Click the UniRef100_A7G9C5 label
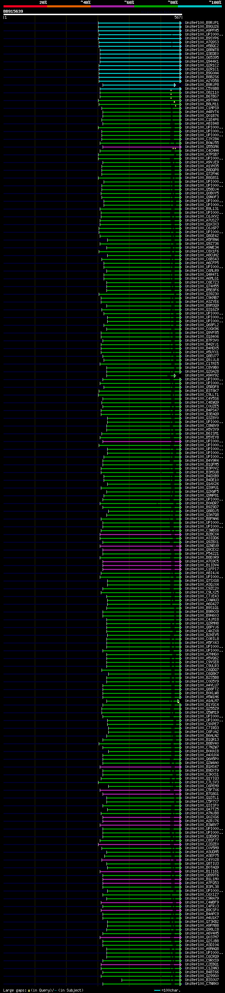Screen dimensions: 225x993 [x=201, y=561]
